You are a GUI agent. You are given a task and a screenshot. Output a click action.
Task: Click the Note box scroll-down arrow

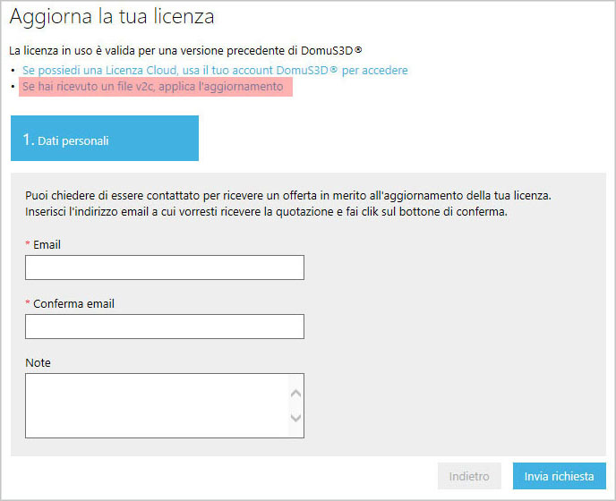point(295,418)
